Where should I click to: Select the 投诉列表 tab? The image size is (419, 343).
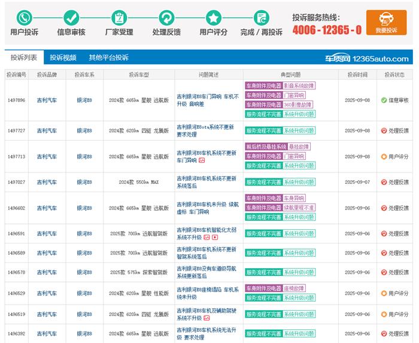[24, 57]
